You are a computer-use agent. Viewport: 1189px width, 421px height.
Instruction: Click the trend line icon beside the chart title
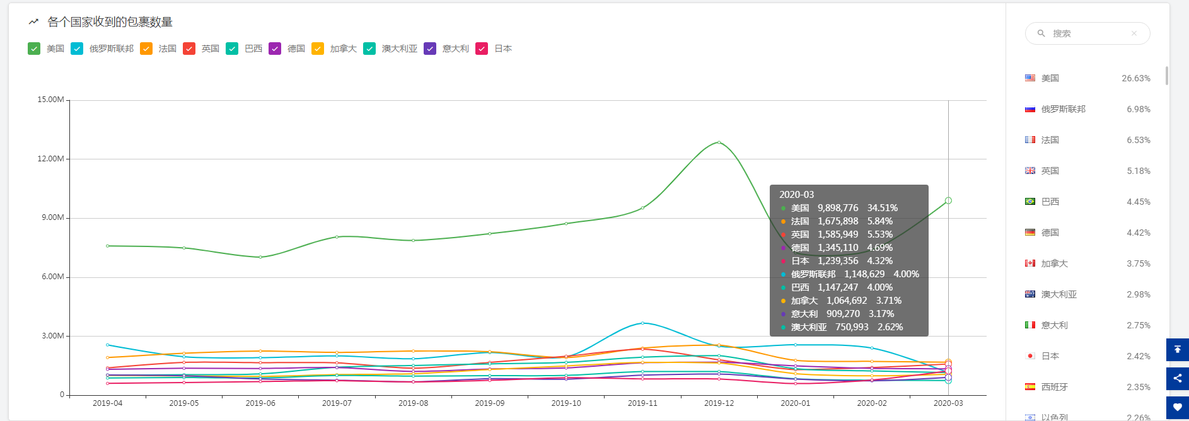pos(33,22)
